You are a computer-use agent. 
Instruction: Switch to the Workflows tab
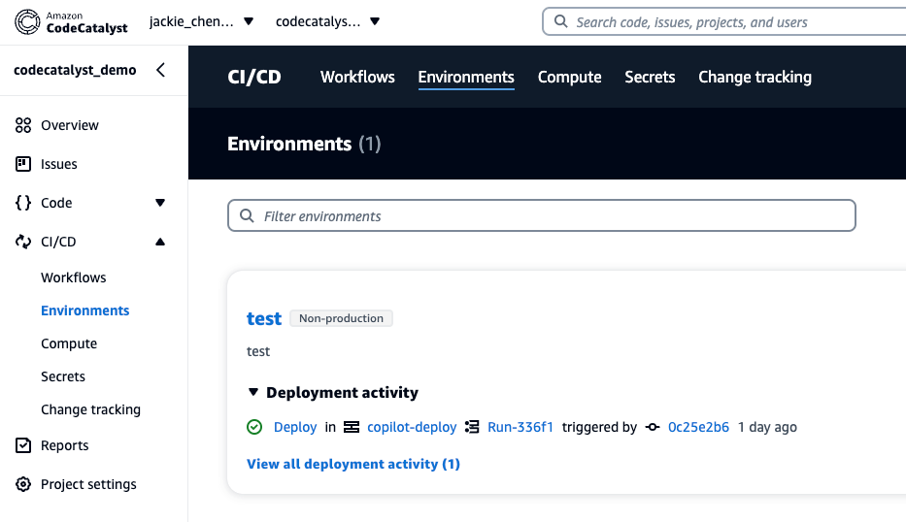point(357,77)
